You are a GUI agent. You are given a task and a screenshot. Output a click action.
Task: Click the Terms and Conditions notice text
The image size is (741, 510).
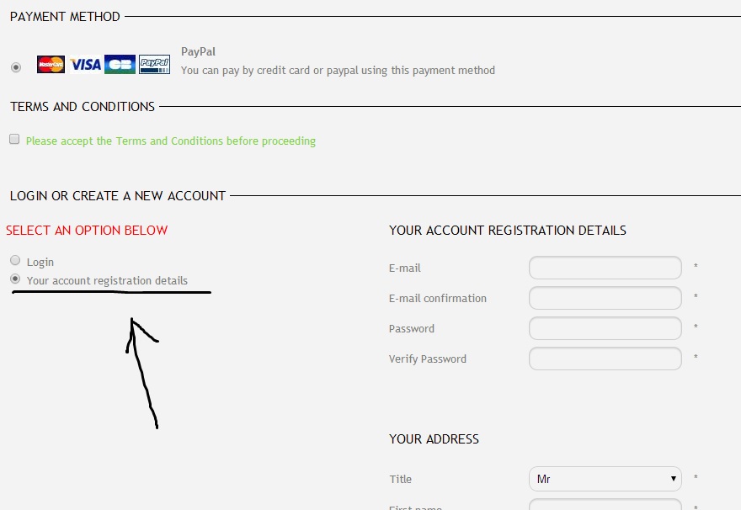171,141
